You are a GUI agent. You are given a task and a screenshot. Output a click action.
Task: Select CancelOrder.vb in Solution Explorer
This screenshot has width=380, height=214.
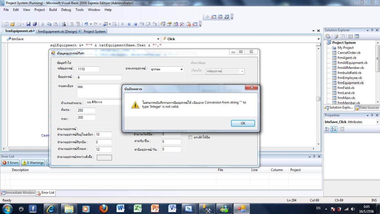point(349,53)
